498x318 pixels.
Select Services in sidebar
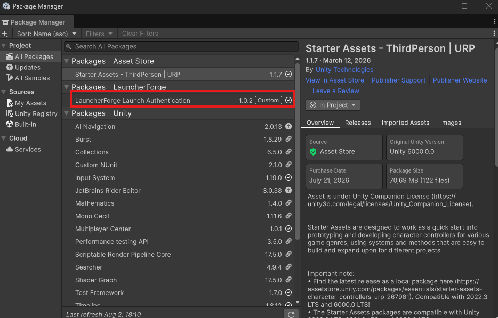(30, 150)
